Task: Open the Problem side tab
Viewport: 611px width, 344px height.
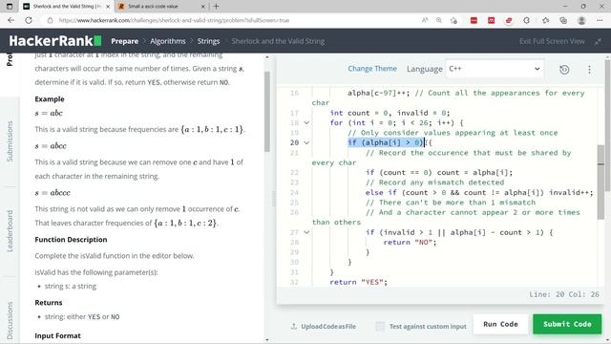Action: click(10, 60)
